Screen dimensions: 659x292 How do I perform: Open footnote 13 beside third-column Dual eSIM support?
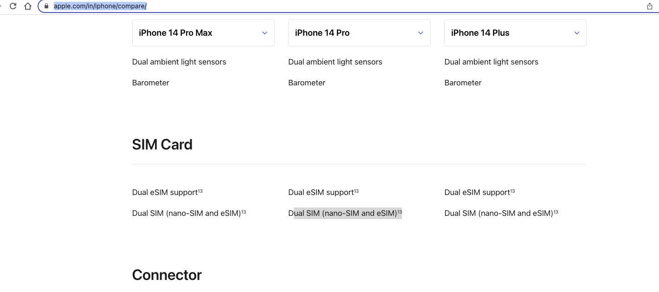pyautogui.click(x=512, y=191)
